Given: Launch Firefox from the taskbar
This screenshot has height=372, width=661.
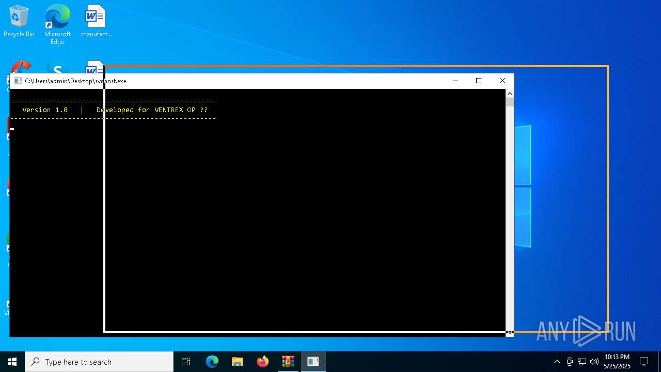Looking at the screenshot, I should (263, 362).
